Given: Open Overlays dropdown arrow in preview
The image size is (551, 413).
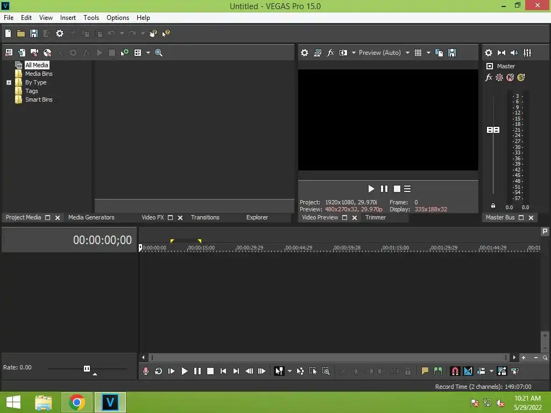Looking at the screenshot, I should (x=428, y=53).
